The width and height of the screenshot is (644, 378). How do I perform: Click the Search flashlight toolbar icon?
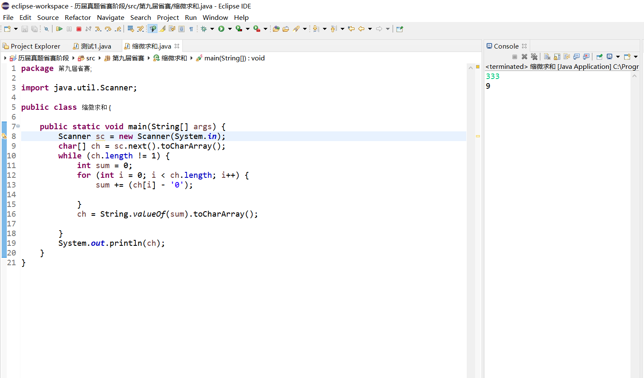[296, 29]
